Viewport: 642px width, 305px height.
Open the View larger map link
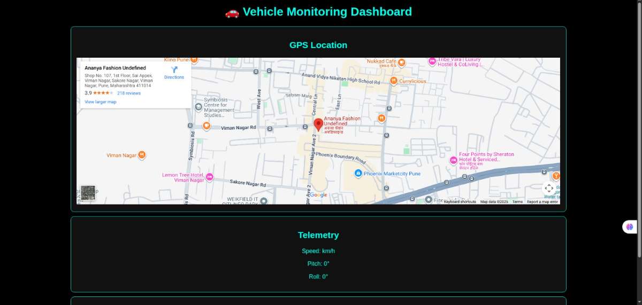tap(101, 101)
